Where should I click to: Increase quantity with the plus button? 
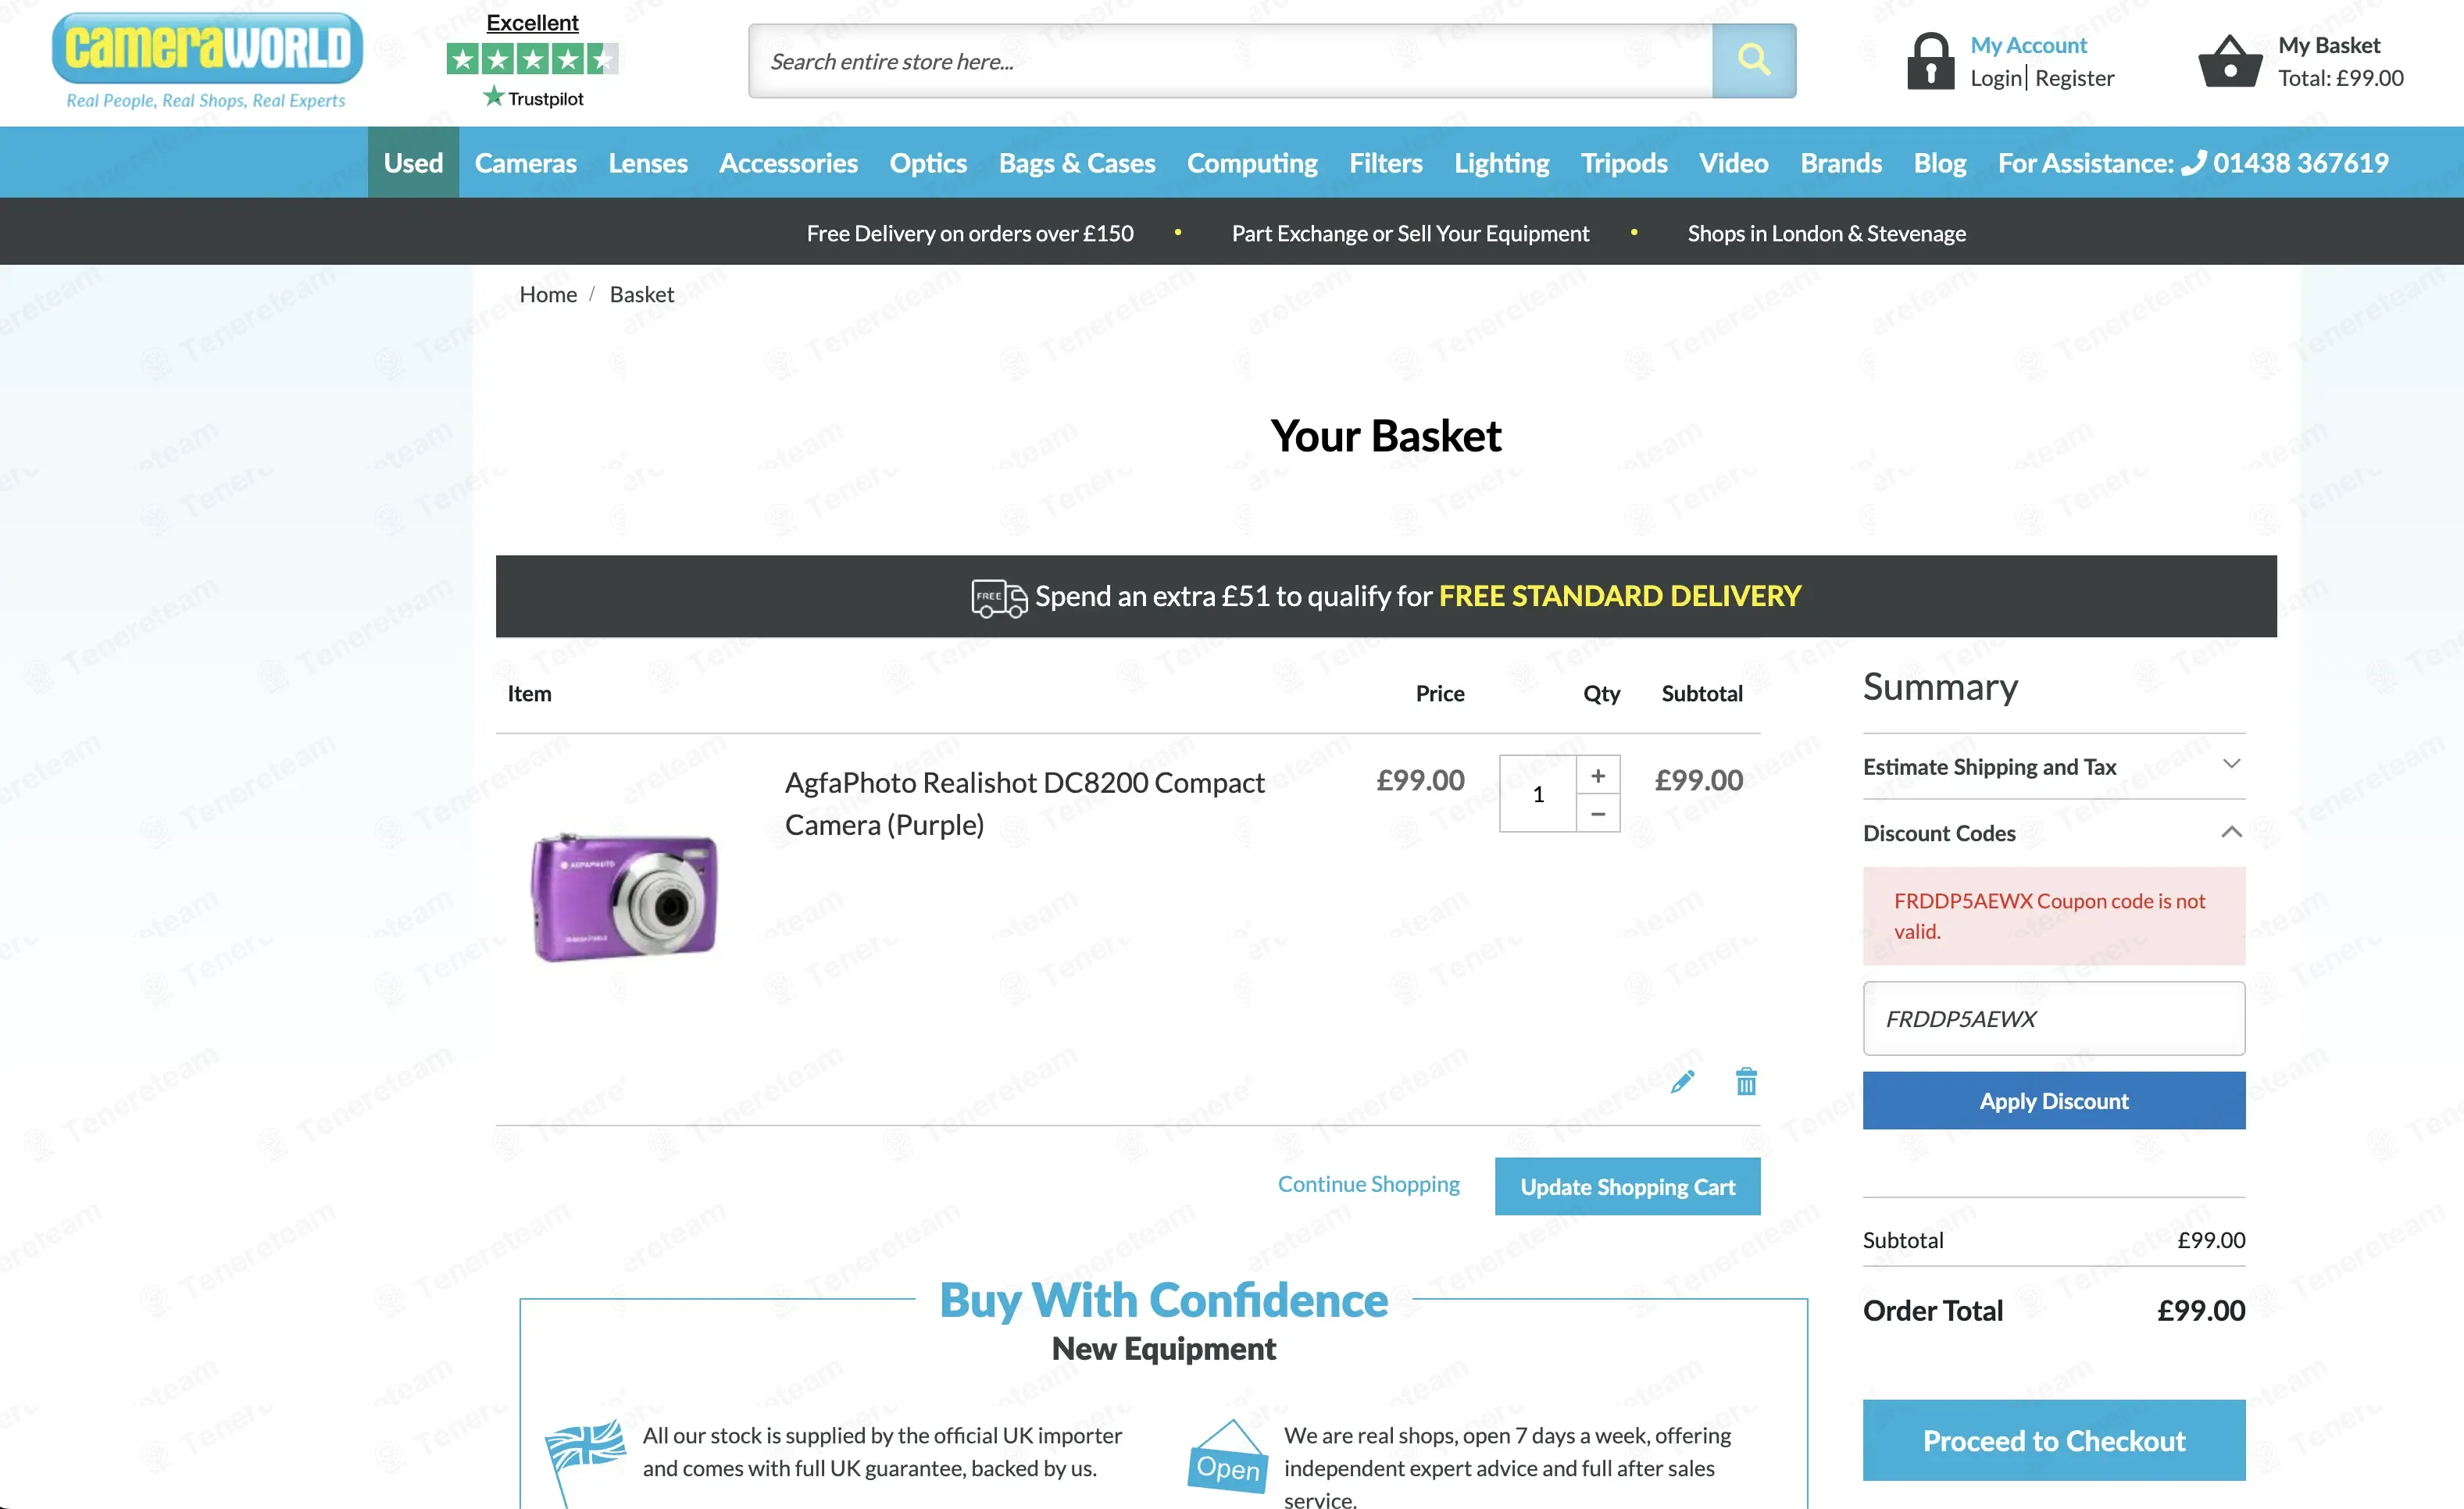point(1598,775)
